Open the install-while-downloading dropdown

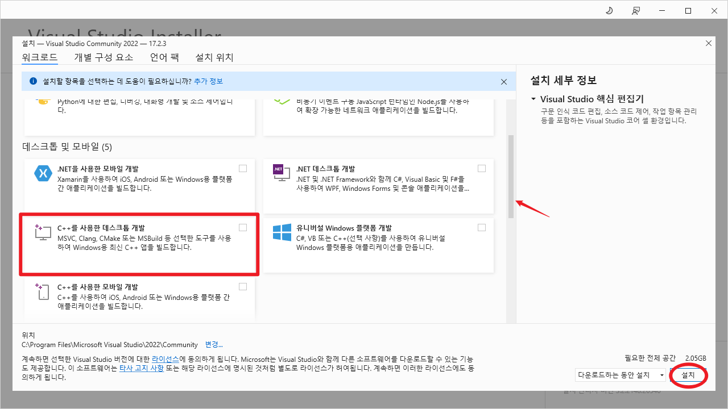point(621,375)
